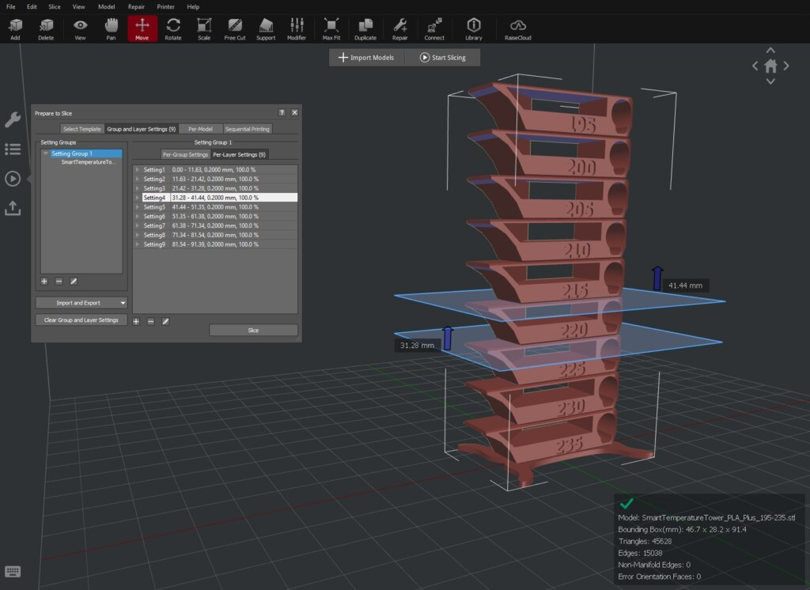The image size is (810, 590).
Task: Open the Slice menu in menu bar
Action: (55, 6)
